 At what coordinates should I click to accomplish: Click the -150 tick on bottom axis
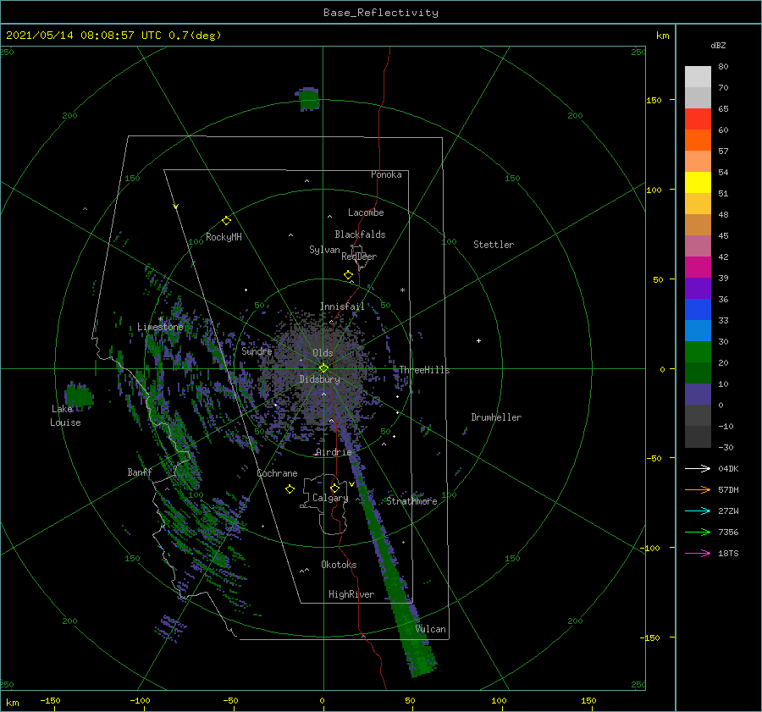(50, 700)
